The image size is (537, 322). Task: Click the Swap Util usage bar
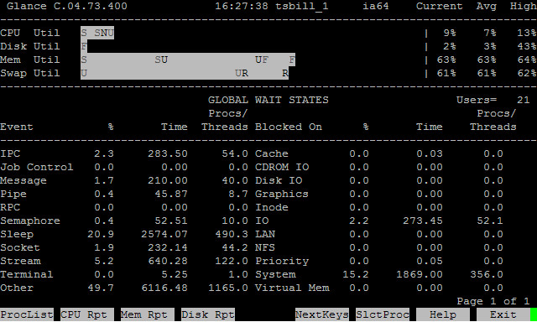[x=185, y=73]
